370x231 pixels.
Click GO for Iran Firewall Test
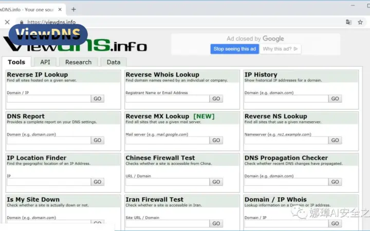216,223
